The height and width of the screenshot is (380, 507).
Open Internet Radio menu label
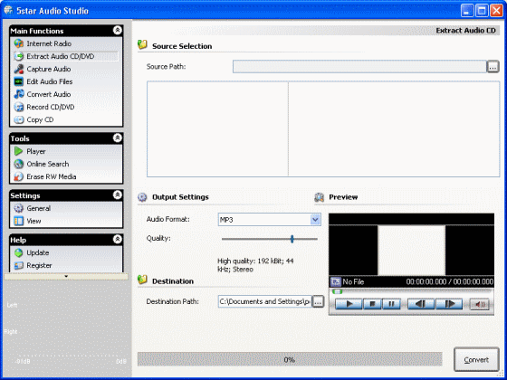[x=49, y=43]
